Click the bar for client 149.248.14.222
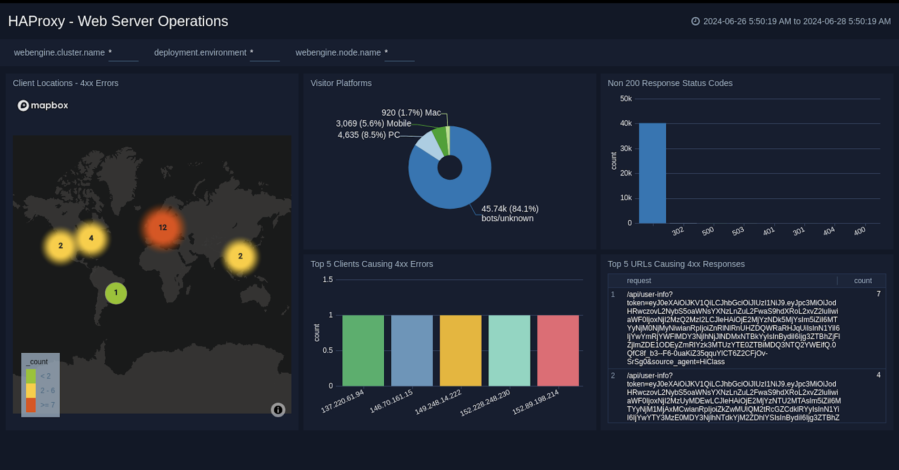The image size is (899, 470). pos(461,351)
